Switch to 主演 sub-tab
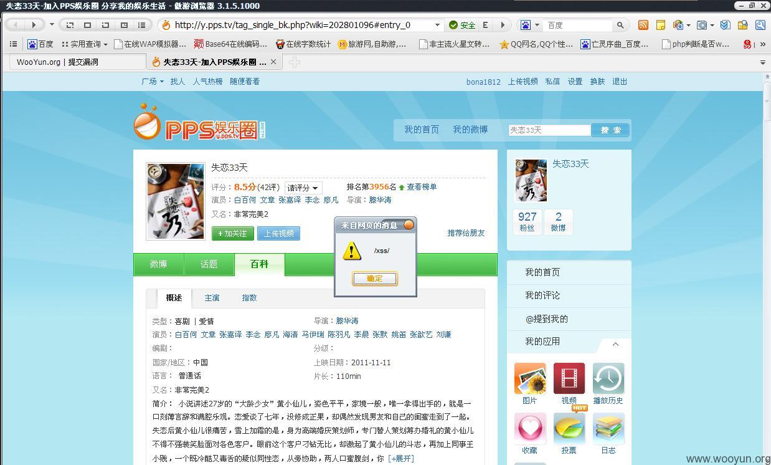 click(x=212, y=298)
